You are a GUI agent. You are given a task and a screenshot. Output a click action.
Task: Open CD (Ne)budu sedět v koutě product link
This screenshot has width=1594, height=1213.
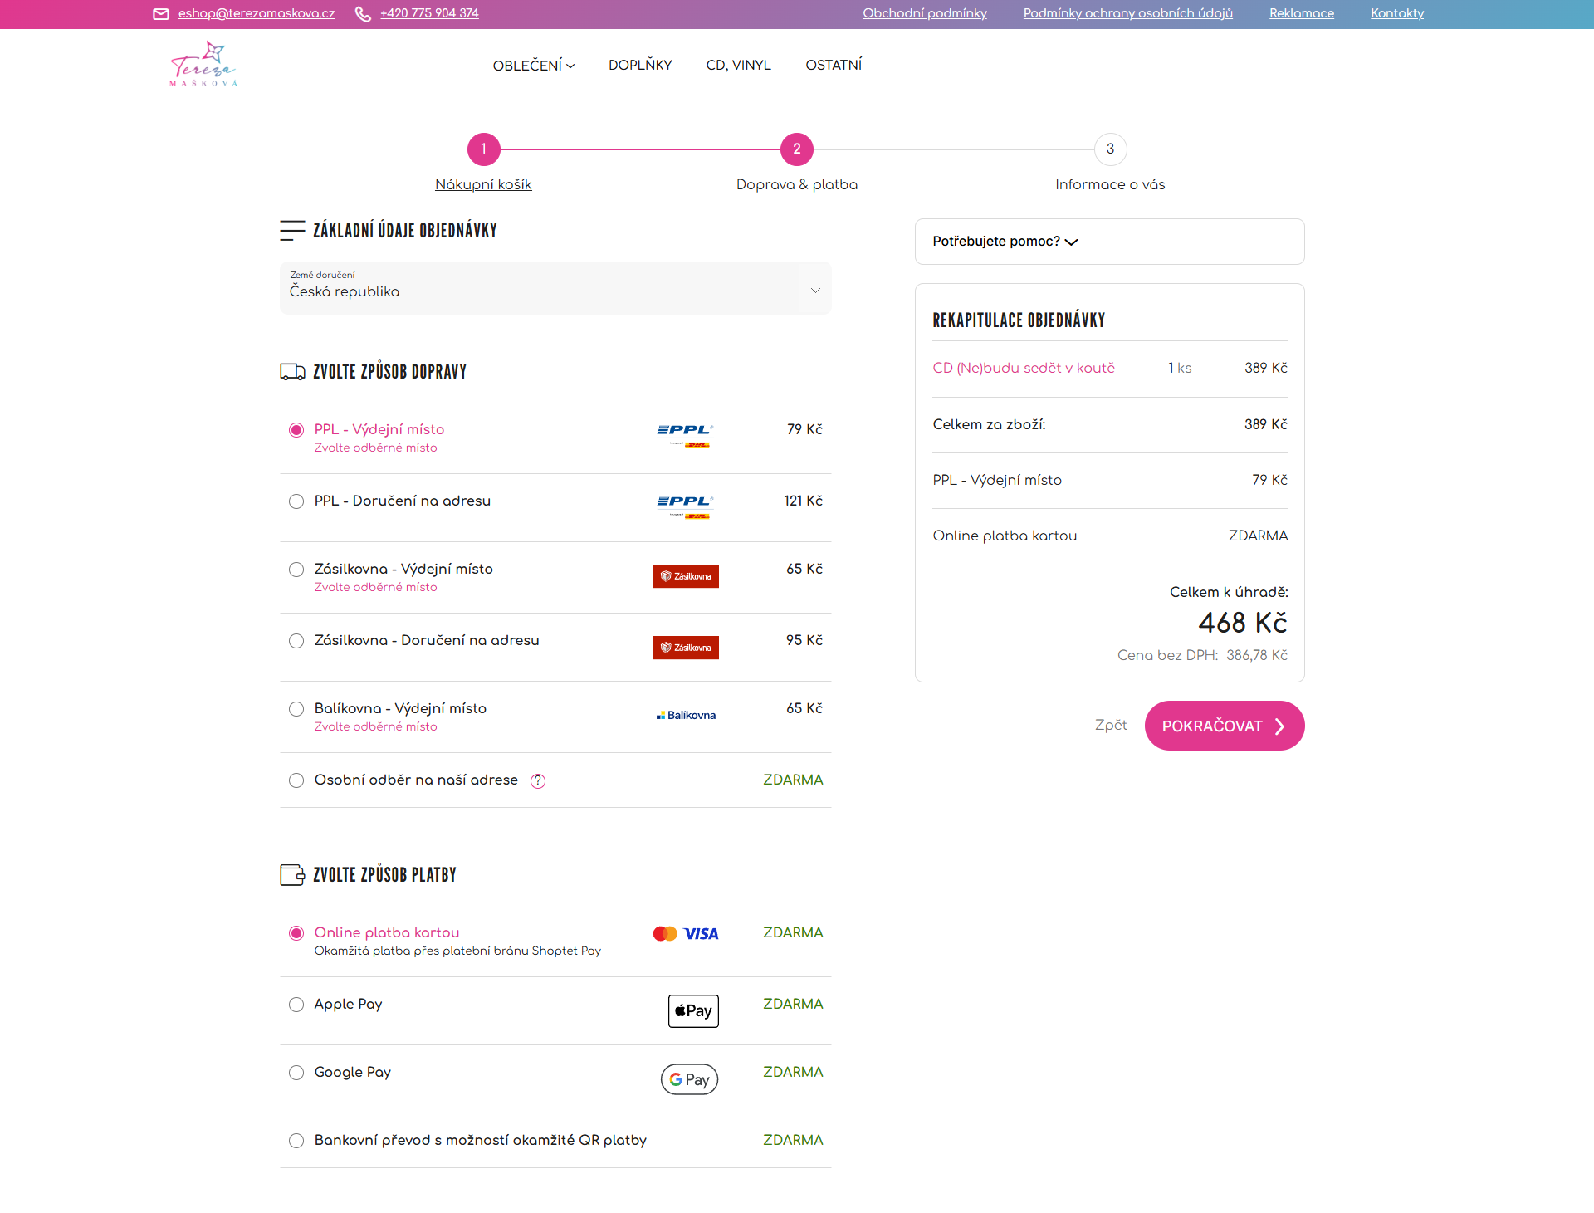tap(1024, 368)
